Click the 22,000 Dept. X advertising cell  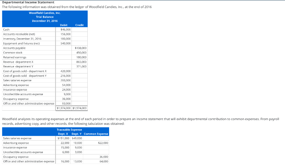click(x=65, y=143)
